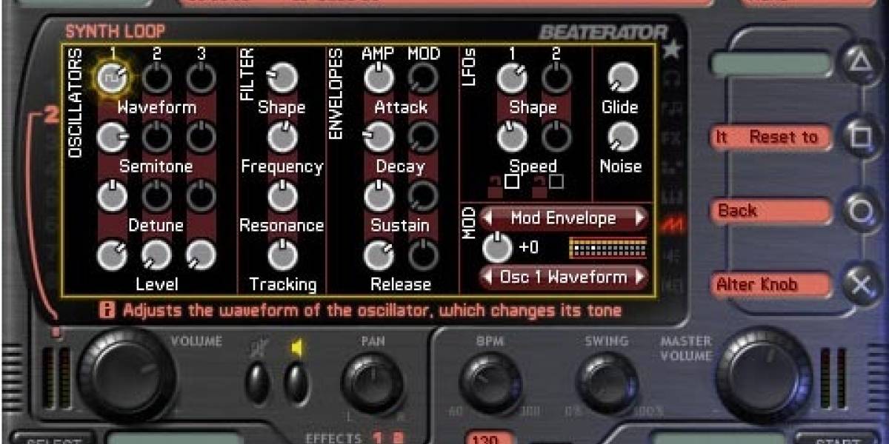This screenshot has width=889, height=444.
Task: Select the LFO 2 Speed knob
Action: 556,137
